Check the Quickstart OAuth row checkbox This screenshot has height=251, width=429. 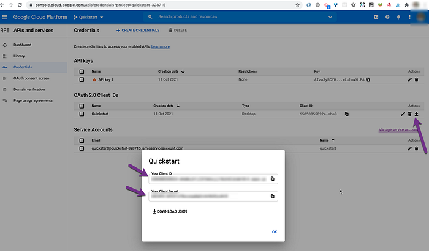(x=82, y=114)
